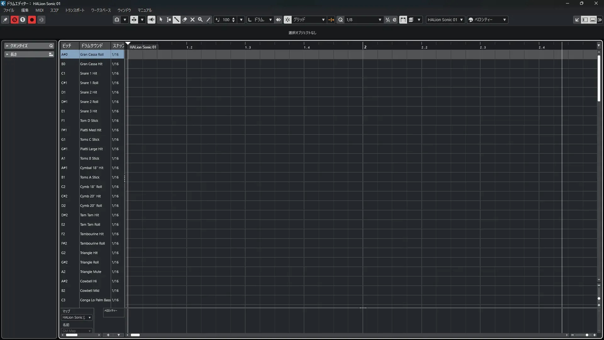Image resolution: width=604 pixels, height=340 pixels.
Task: Select the Object Selection arrow tool
Action: 161,20
